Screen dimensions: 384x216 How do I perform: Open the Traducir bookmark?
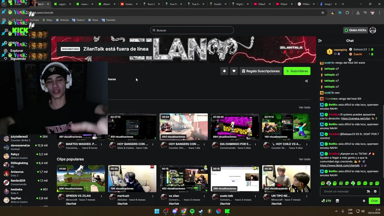(x=78, y=20)
